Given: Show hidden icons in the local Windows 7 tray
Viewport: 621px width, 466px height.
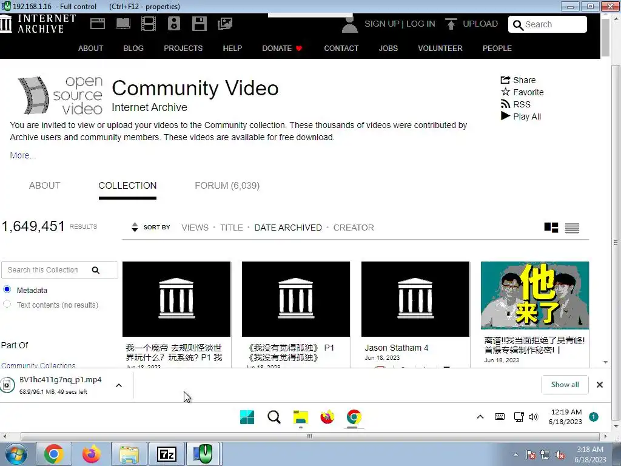Looking at the screenshot, I should tap(515, 454).
